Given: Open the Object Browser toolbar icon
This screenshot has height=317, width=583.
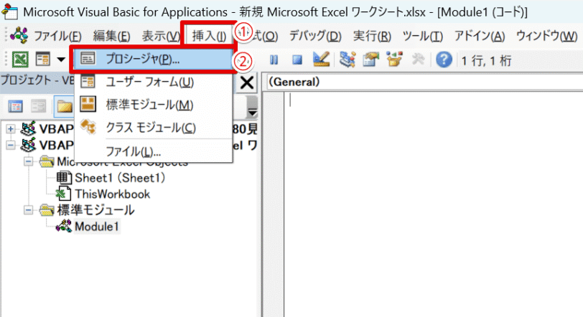Looking at the screenshot, I should coord(393,60).
